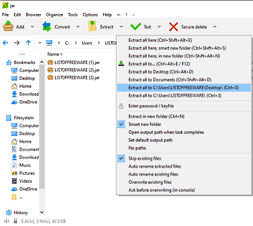Click the LISTOFFREEWARE (1).jar archive icon
This screenshot has width=253, height=226.
[50, 62]
